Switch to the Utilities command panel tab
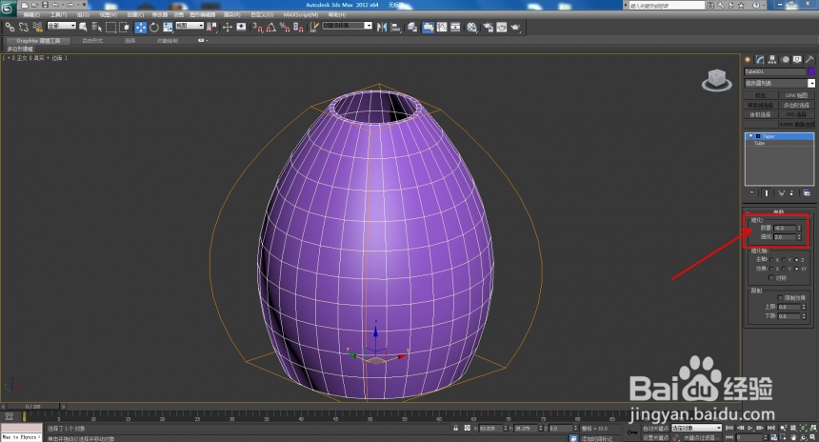Screen dimensions: 819x442 click(x=809, y=60)
